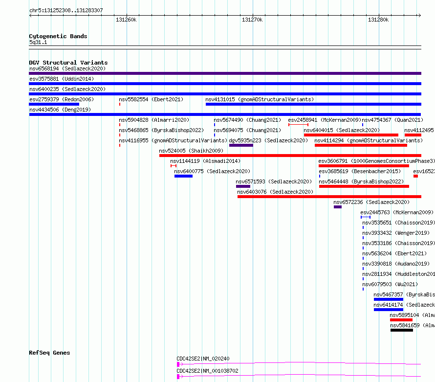
Task: Click nsv4434506 (Deng2019) label
Action: [60, 110]
